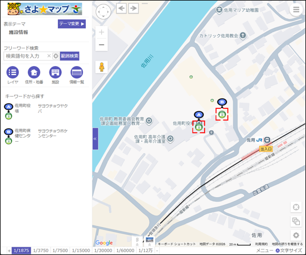The width and height of the screenshot is (306, 255).
Task: Click the 佐用町役場 facility icon under marker A
Action: tap(199, 127)
